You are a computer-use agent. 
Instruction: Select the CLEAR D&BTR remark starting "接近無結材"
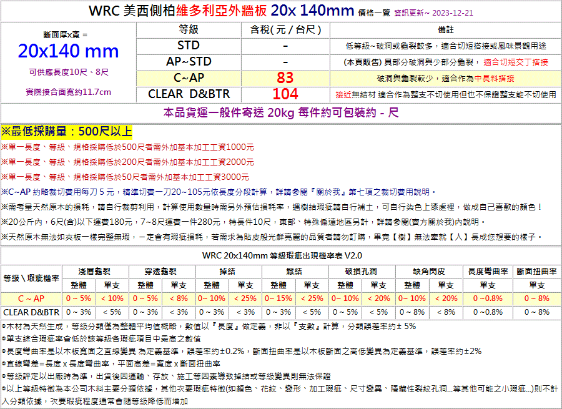pos(445,94)
